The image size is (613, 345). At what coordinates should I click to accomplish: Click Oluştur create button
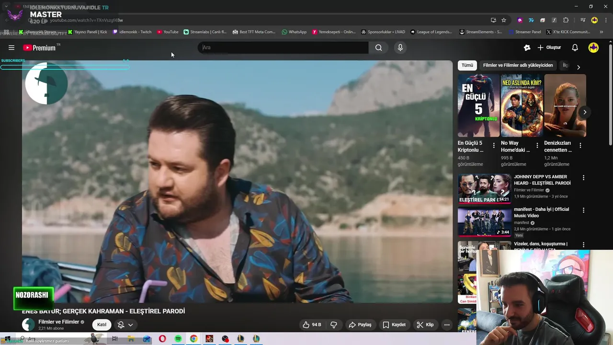549,47
